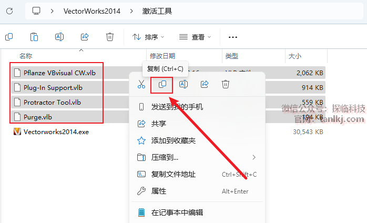367x223 pixels.
Task: Click the delete icon in the context menu
Action: (x=226, y=84)
